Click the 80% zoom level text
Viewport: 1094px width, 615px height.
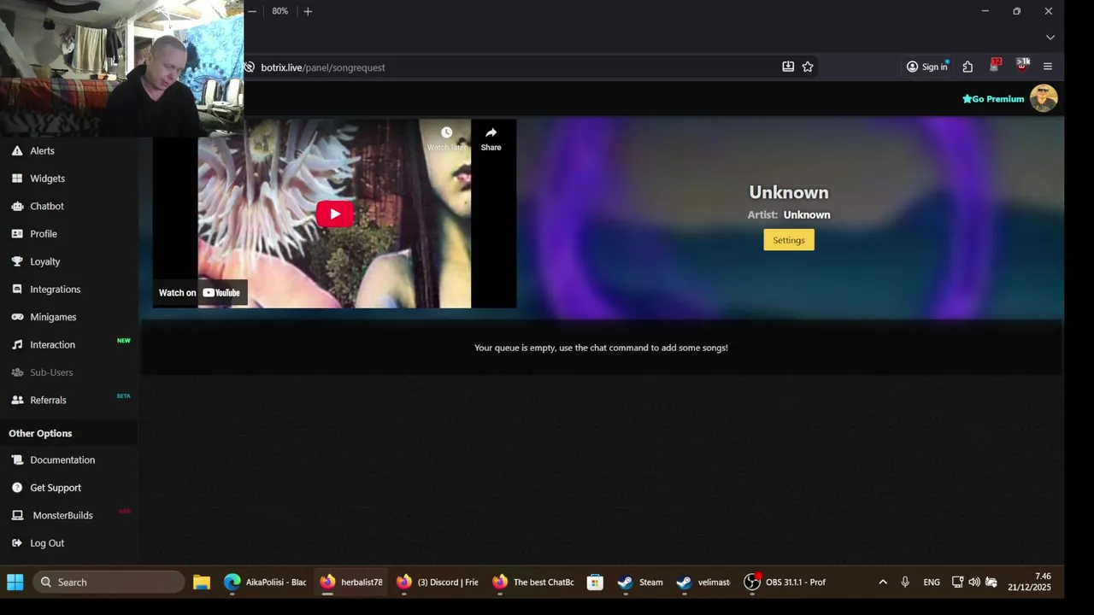280,11
